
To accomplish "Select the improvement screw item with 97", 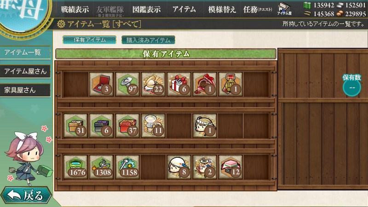I will click(127, 84).
